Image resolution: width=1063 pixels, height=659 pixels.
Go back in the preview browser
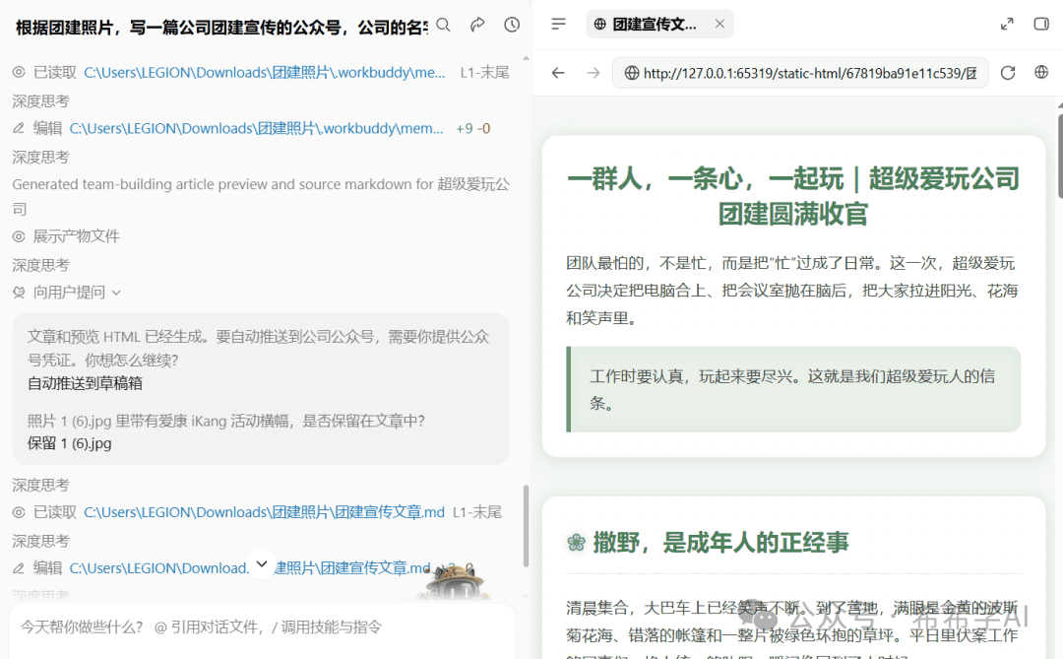click(558, 73)
